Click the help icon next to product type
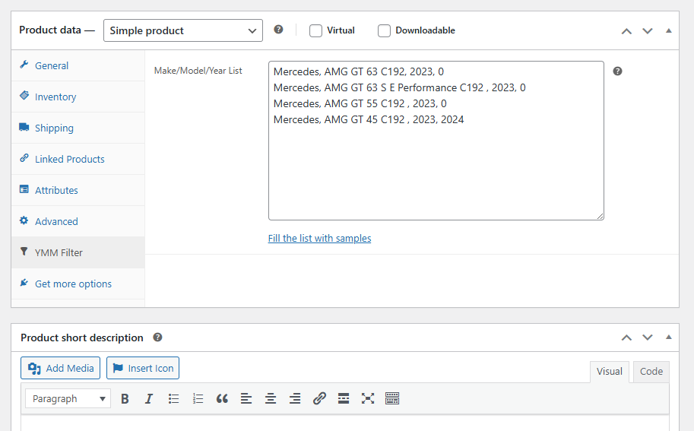694x431 pixels. pyautogui.click(x=278, y=30)
